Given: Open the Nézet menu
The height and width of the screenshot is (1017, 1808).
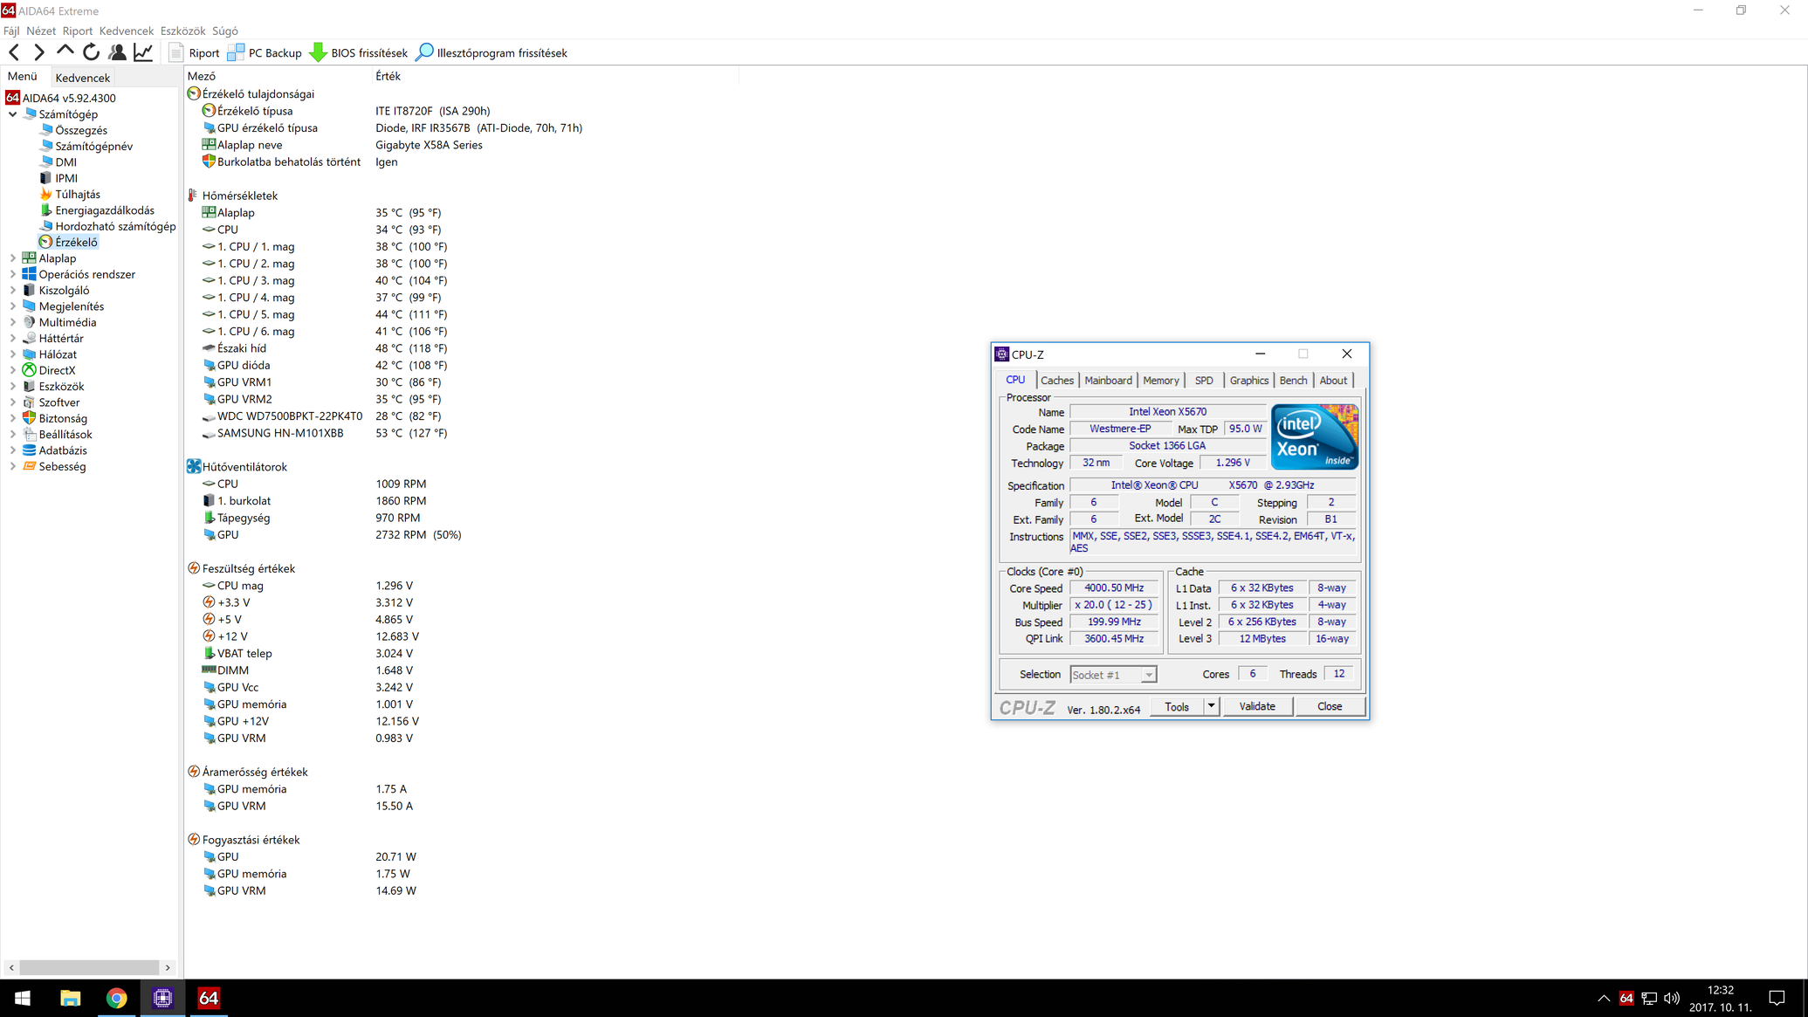Looking at the screenshot, I should click(41, 31).
